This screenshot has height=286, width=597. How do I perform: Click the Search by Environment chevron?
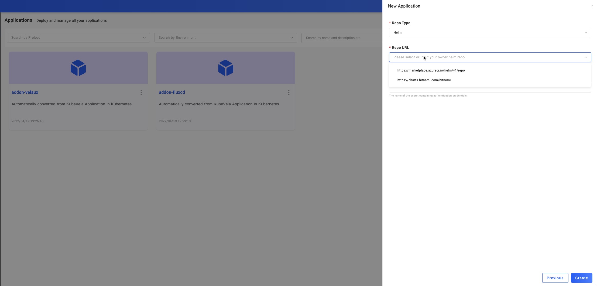[291, 38]
